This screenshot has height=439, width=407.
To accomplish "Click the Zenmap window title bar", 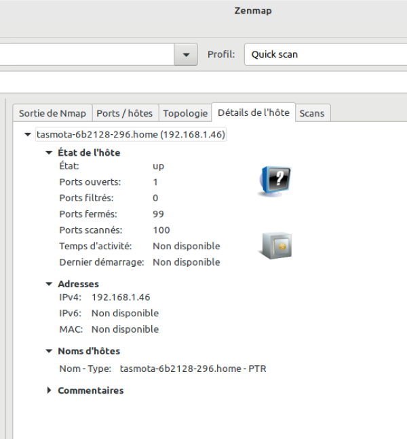I will click(252, 11).
